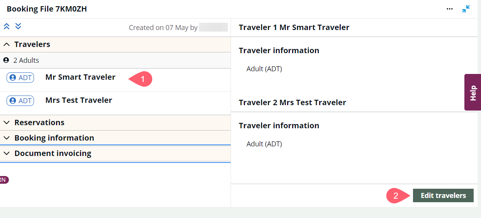Screen dimensions: 481x218
Task: Click the collapse panel arrows icon
Action: point(466,9)
